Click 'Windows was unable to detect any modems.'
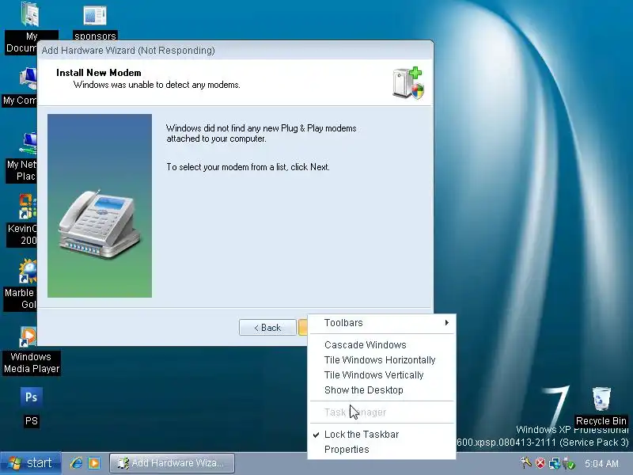633x475 pixels. pyautogui.click(x=157, y=85)
